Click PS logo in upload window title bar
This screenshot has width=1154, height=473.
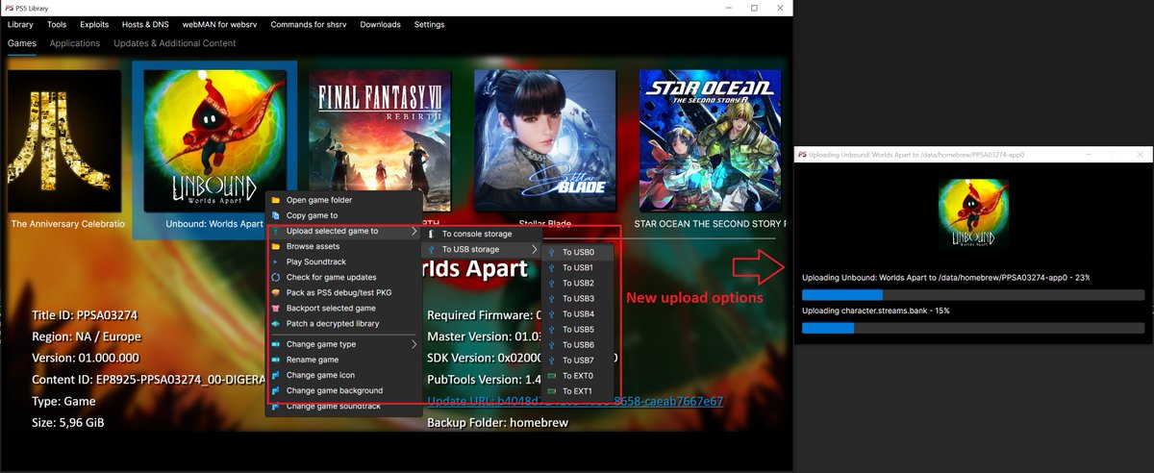tap(802, 154)
